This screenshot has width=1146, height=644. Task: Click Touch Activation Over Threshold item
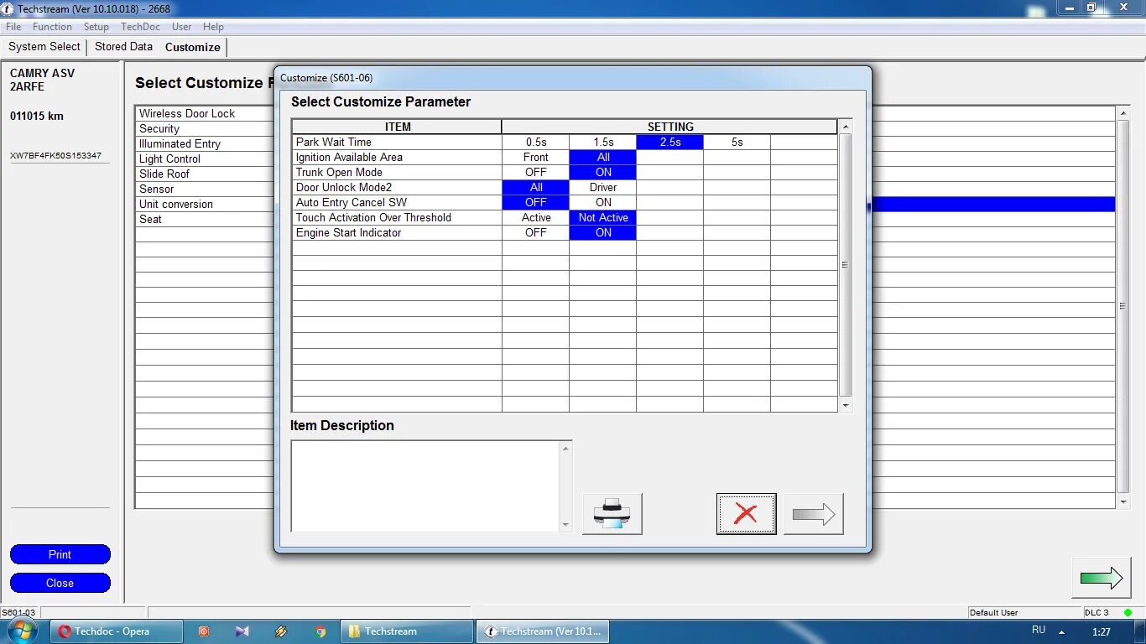[397, 218]
